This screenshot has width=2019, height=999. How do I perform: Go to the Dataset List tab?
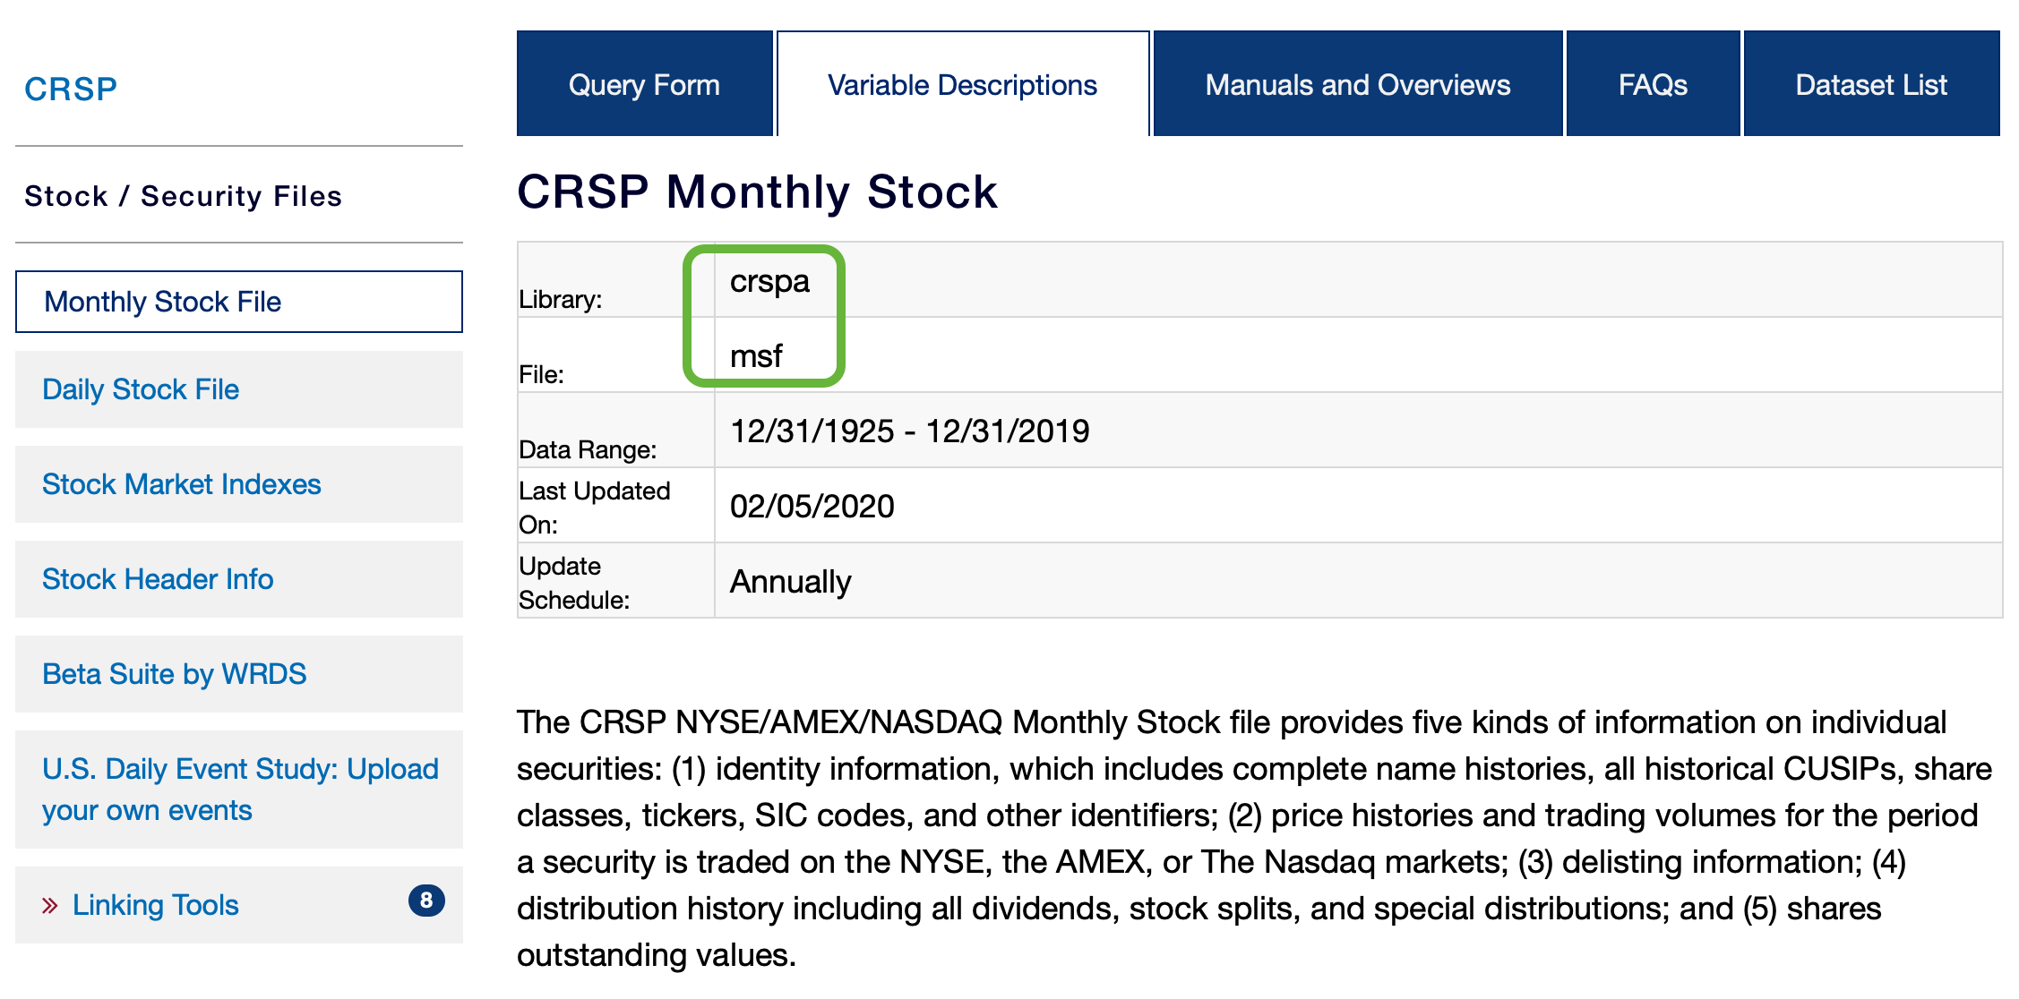click(1871, 84)
